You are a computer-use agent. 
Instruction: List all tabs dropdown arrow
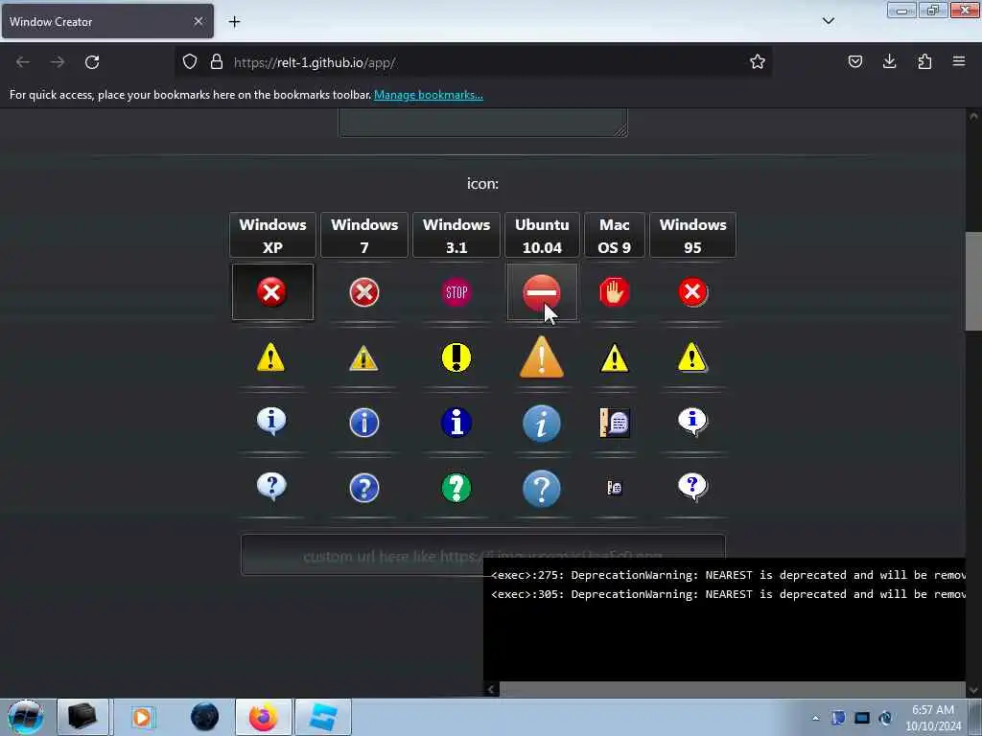click(x=828, y=21)
